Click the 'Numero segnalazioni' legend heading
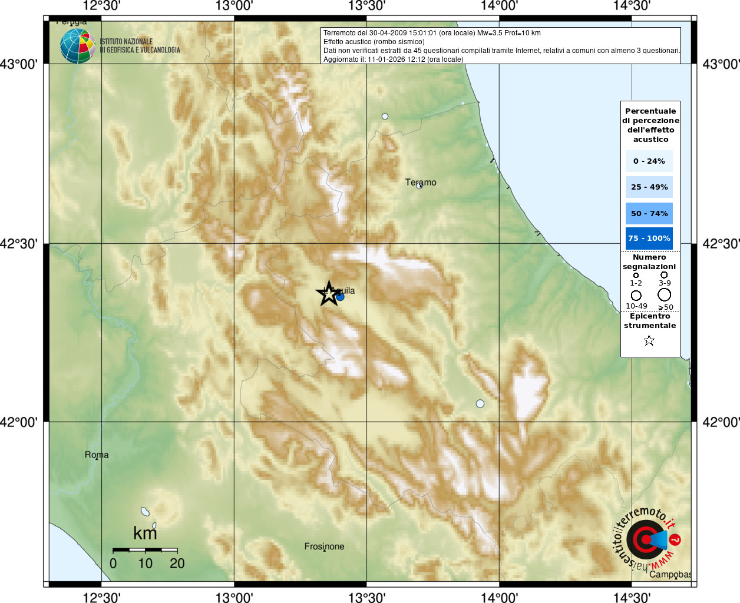 [649, 262]
